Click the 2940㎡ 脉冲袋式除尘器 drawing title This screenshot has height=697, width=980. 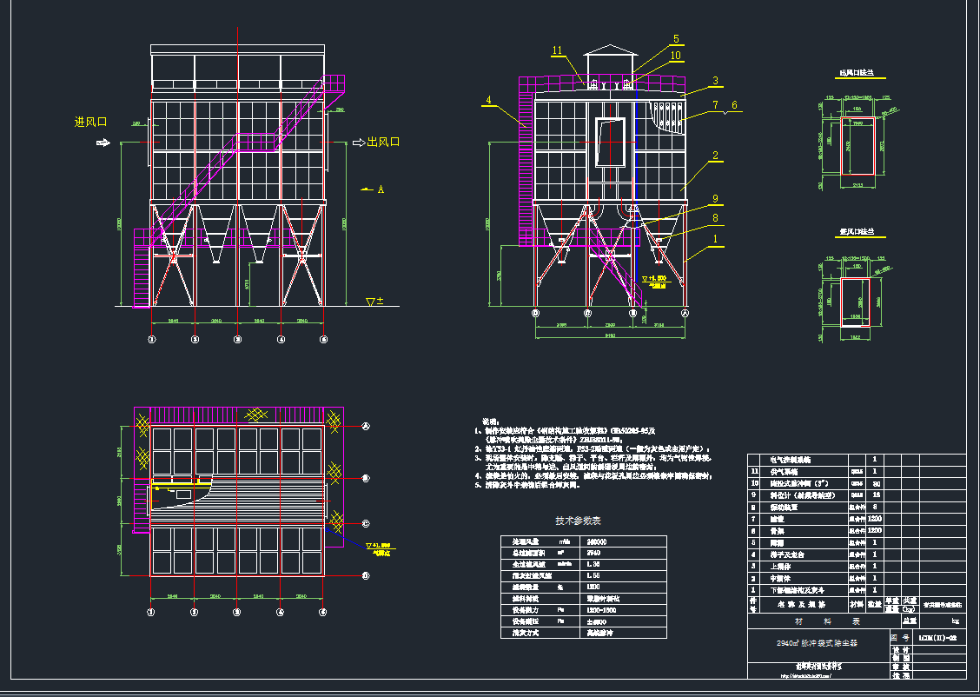[x=817, y=644]
